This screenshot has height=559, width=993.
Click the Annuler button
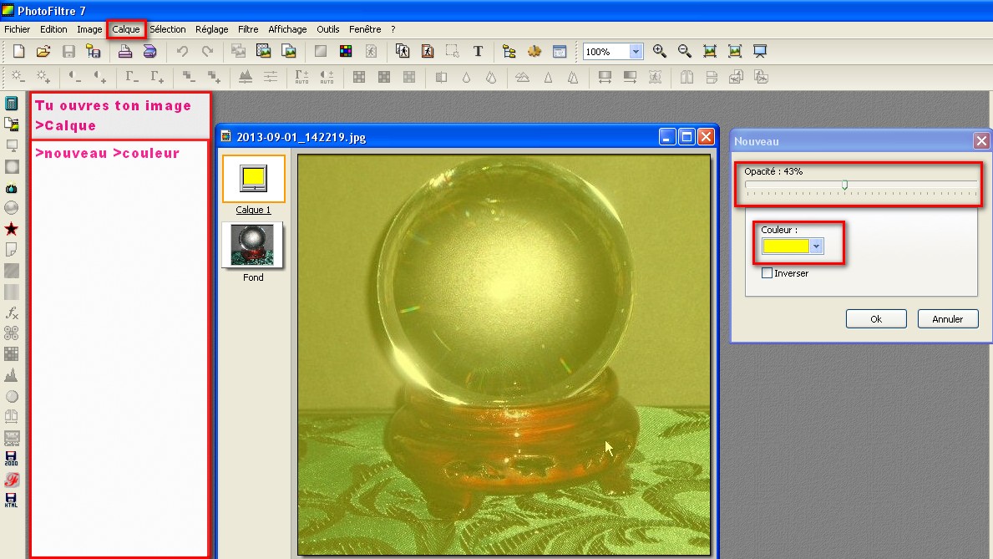(x=947, y=319)
